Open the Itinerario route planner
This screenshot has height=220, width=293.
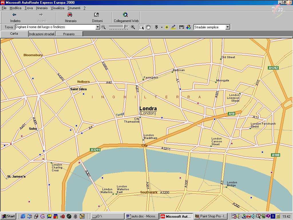click(x=70, y=17)
